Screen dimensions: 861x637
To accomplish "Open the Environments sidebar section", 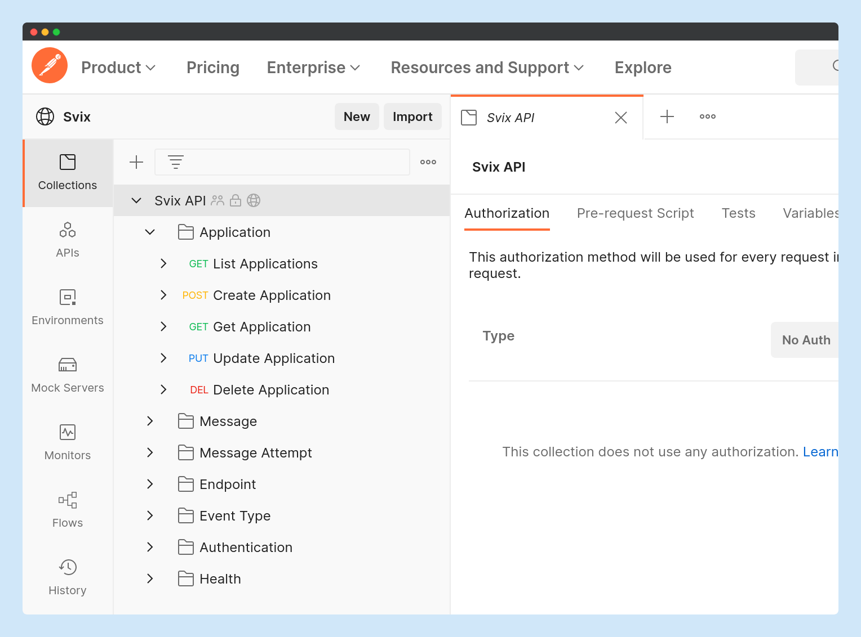I will point(68,307).
